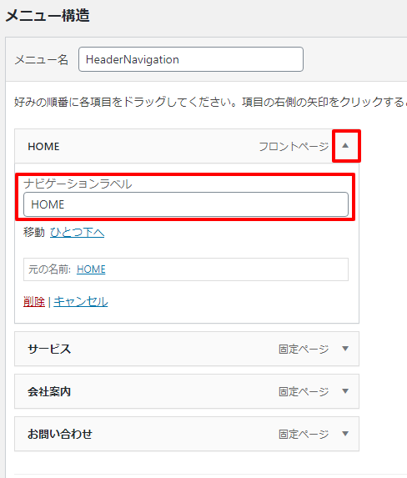The height and width of the screenshot is (478, 407).
Task: Click the ナビゲーションラベル HOME input field
Action: tap(186, 204)
